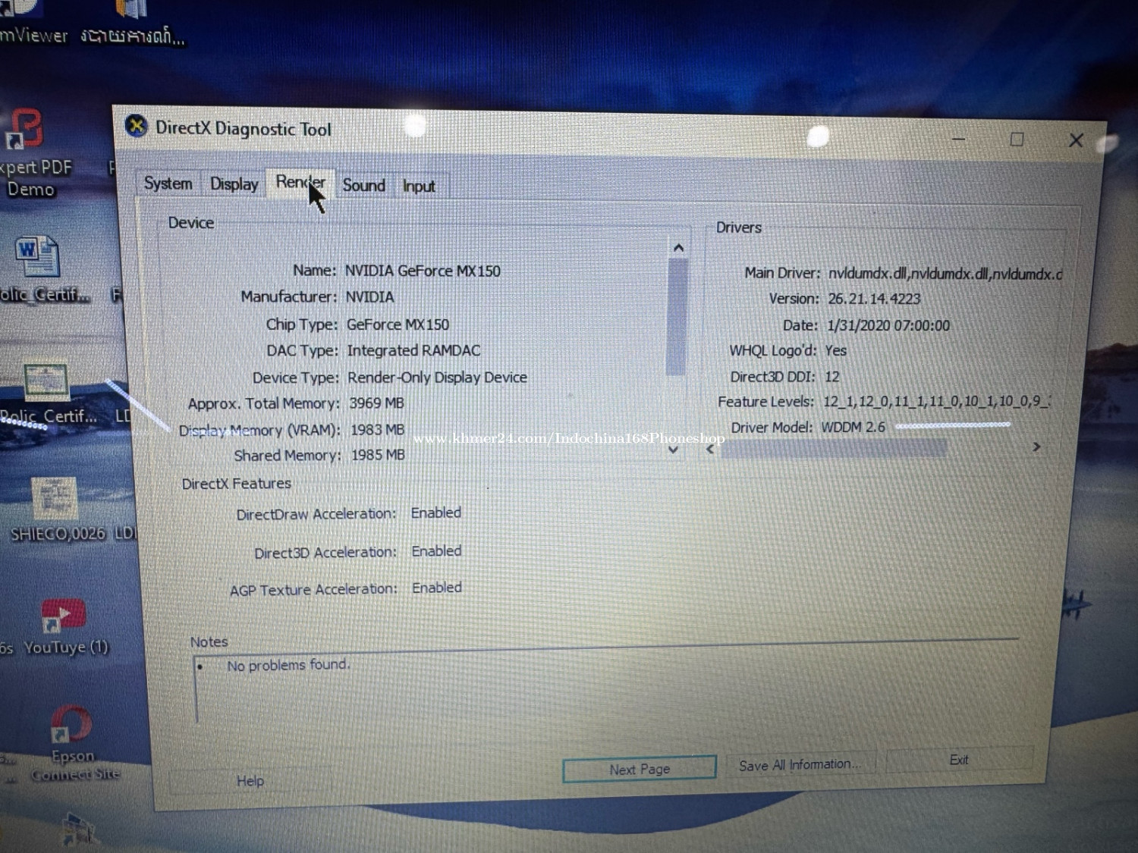Click the driver version 26.21.14.4223

874,299
